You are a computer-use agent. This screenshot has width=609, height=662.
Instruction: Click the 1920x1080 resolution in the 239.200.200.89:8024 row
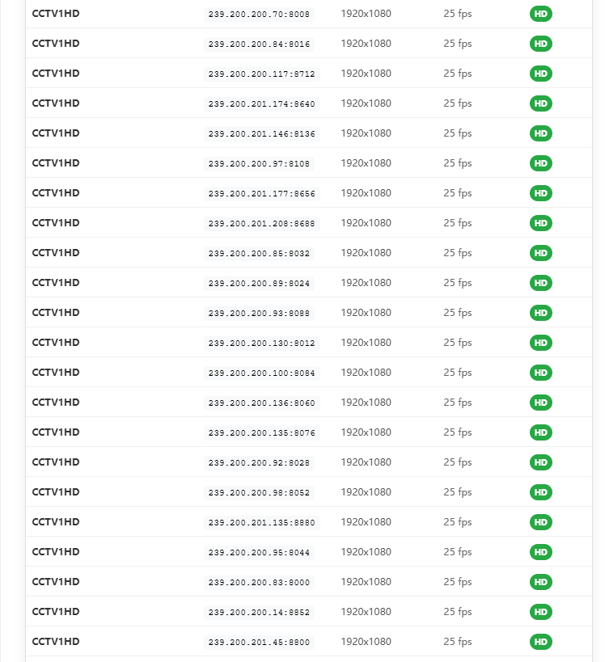366,283
